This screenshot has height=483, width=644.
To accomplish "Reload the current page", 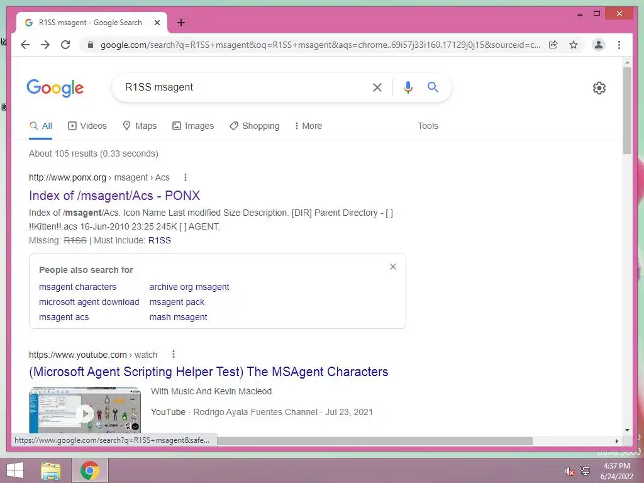I will (x=65, y=45).
